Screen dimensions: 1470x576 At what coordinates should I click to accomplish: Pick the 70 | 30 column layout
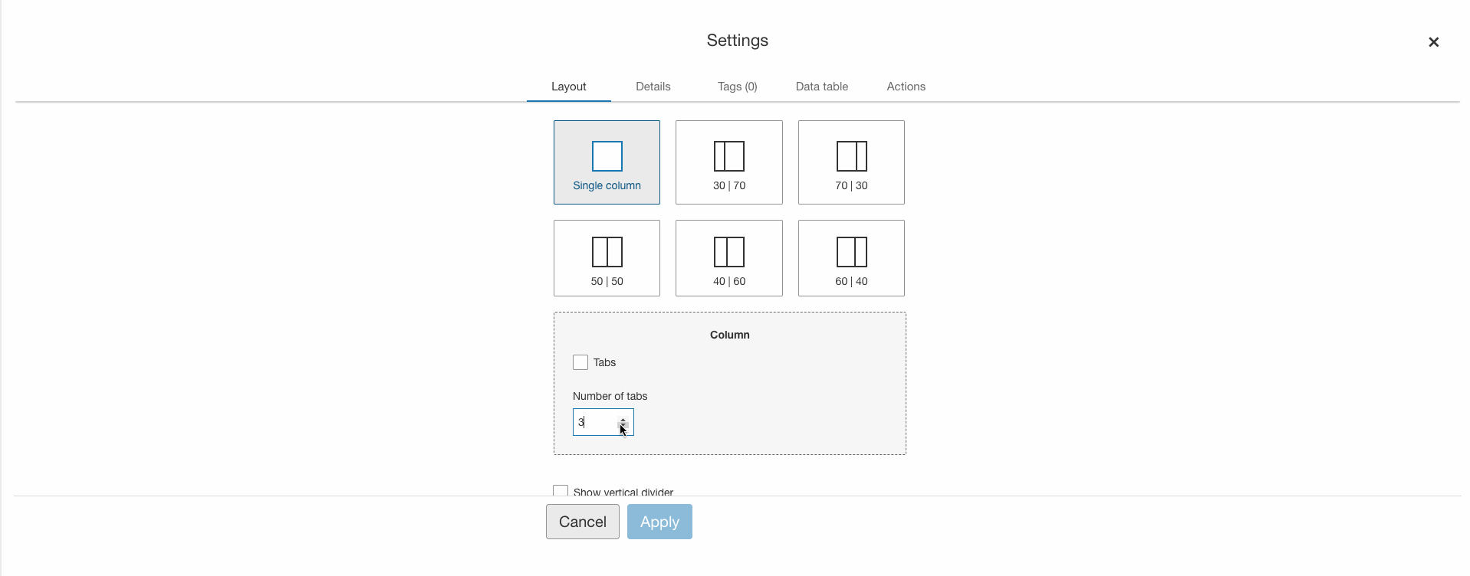pos(851,162)
